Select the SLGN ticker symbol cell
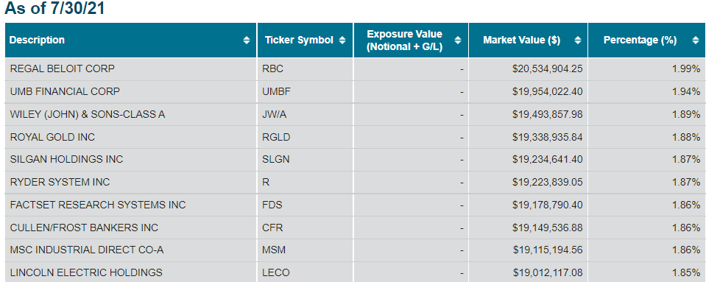The width and height of the screenshot is (706, 282). point(306,160)
